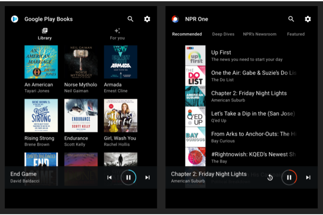Open search in NPR One
This screenshot has height=215, width=323.
[x=291, y=19]
